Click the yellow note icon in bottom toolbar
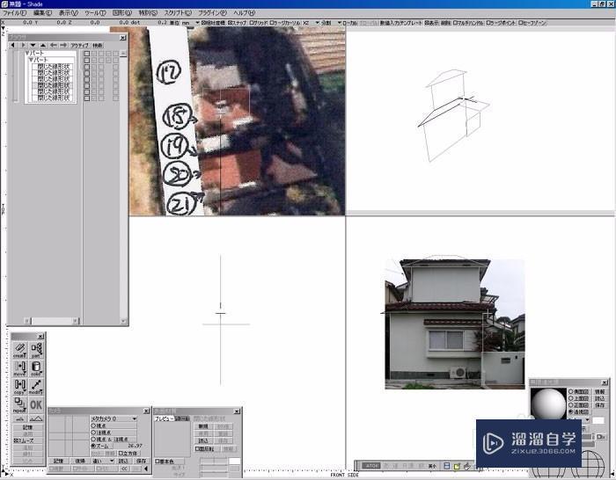Image resolution: width=616 pixels, height=480 pixels. click(x=457, y=466)
